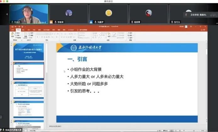Image resolution: width=218 pixels, height=132 pixels.
Task: Switch to the 插入 (Insert) ribbon tab
Action: (24, 30)
